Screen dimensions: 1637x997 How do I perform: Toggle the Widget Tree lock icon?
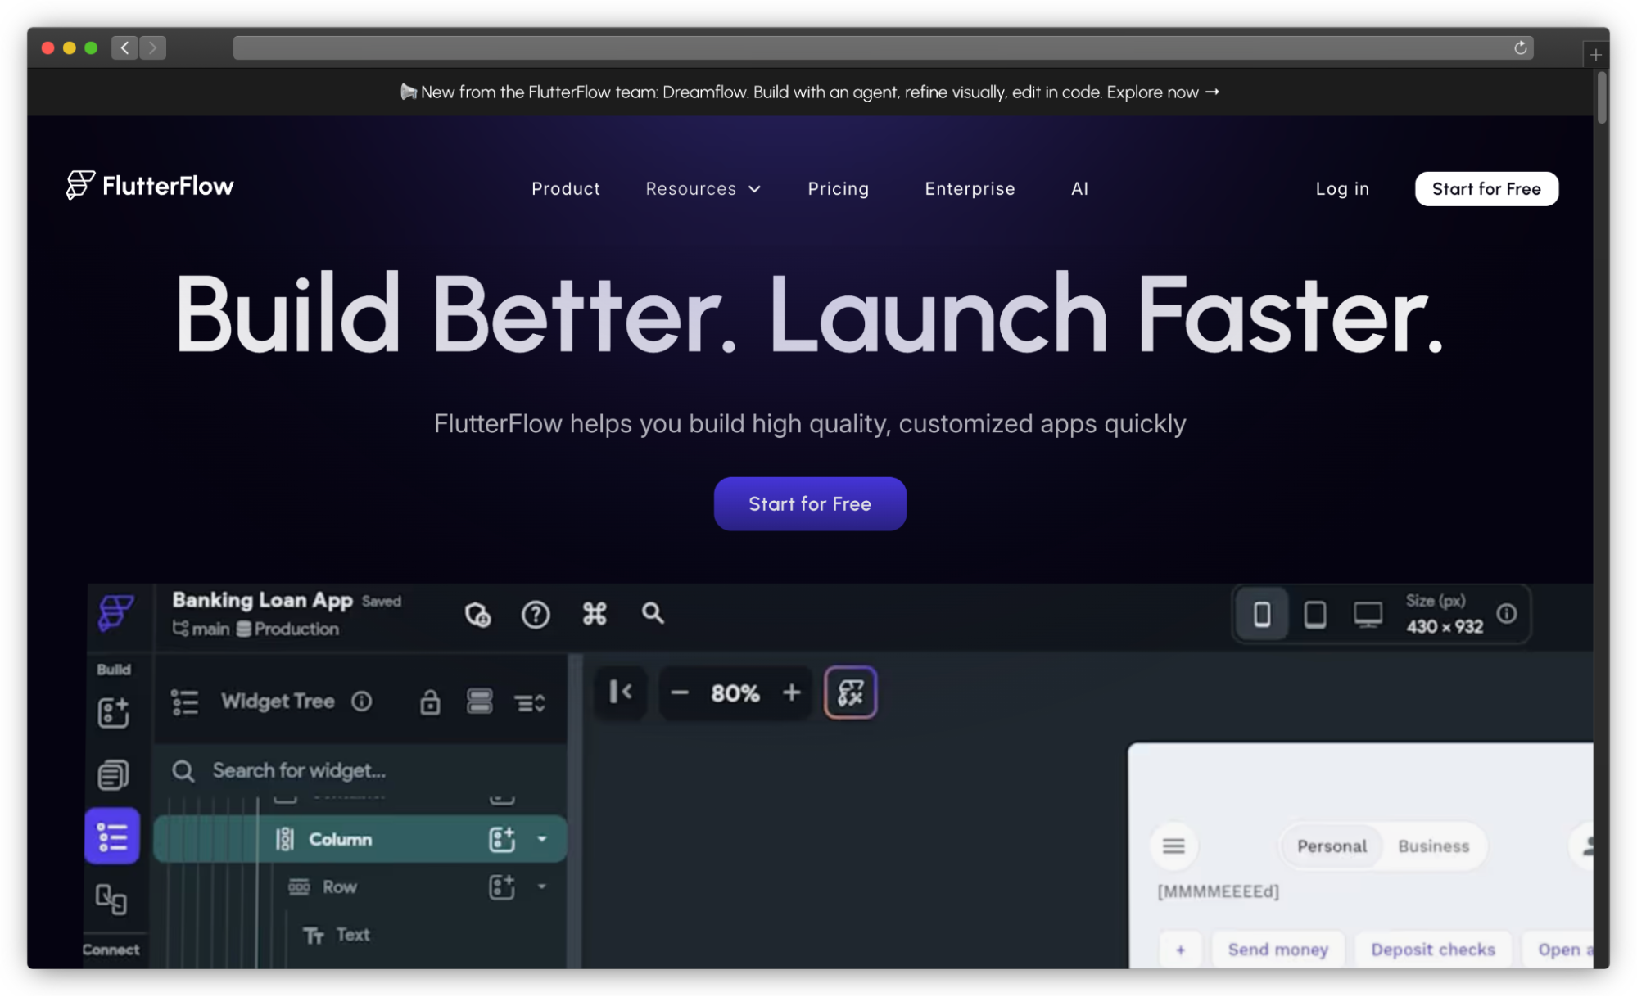430,702
